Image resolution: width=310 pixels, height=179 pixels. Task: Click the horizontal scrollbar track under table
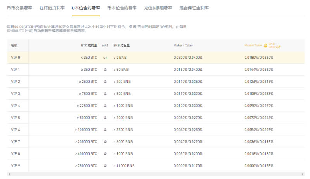[x=155, y=174]
